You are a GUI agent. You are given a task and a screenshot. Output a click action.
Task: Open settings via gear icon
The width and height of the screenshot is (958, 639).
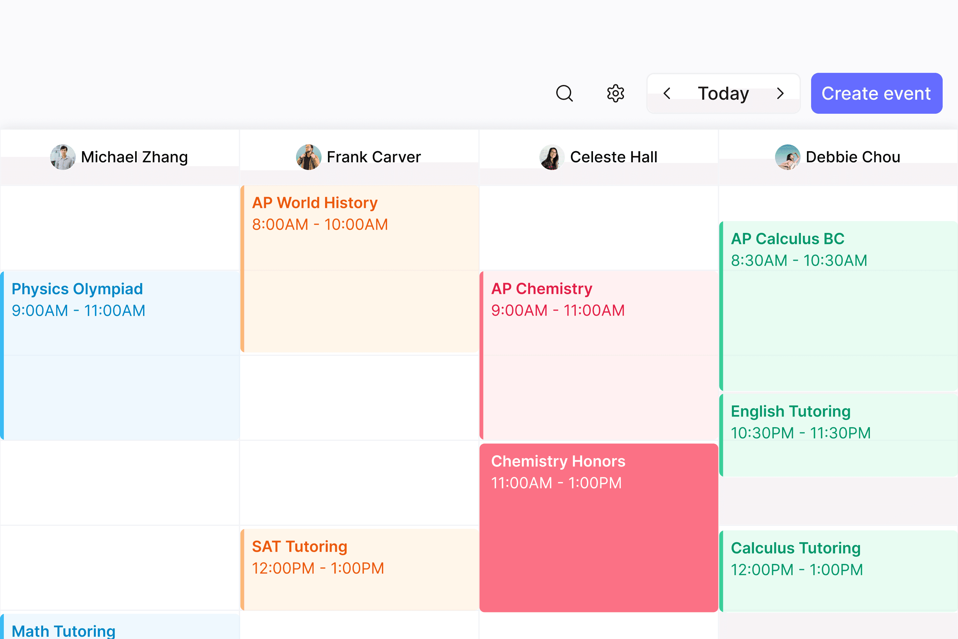click(x=615, y=93)
